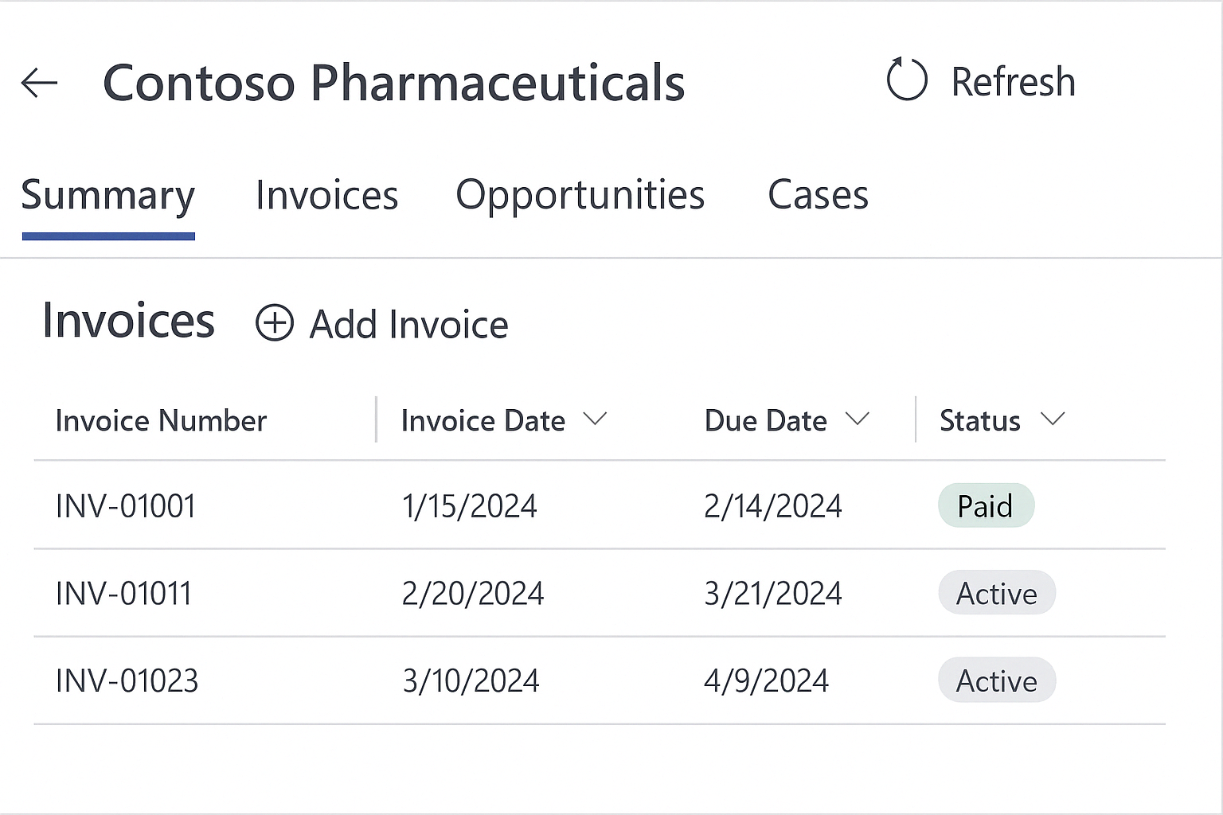Select due date 3/21/2024

pos(772,594)
